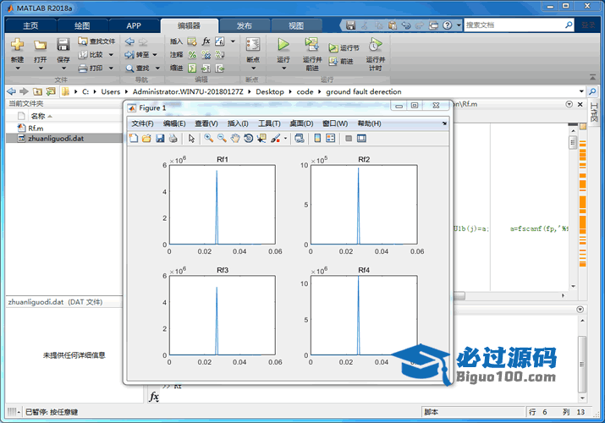Click the 查找文件 button in ribbon
Viewport: 605px width, 423px height.
click(96, 41)
